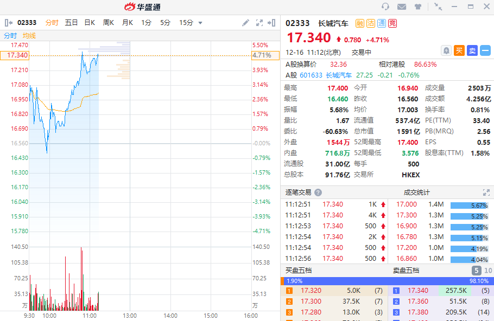Click the 通 stock connect tag
The height and width of the screenshot is (321, 494).
click(382, 23)
